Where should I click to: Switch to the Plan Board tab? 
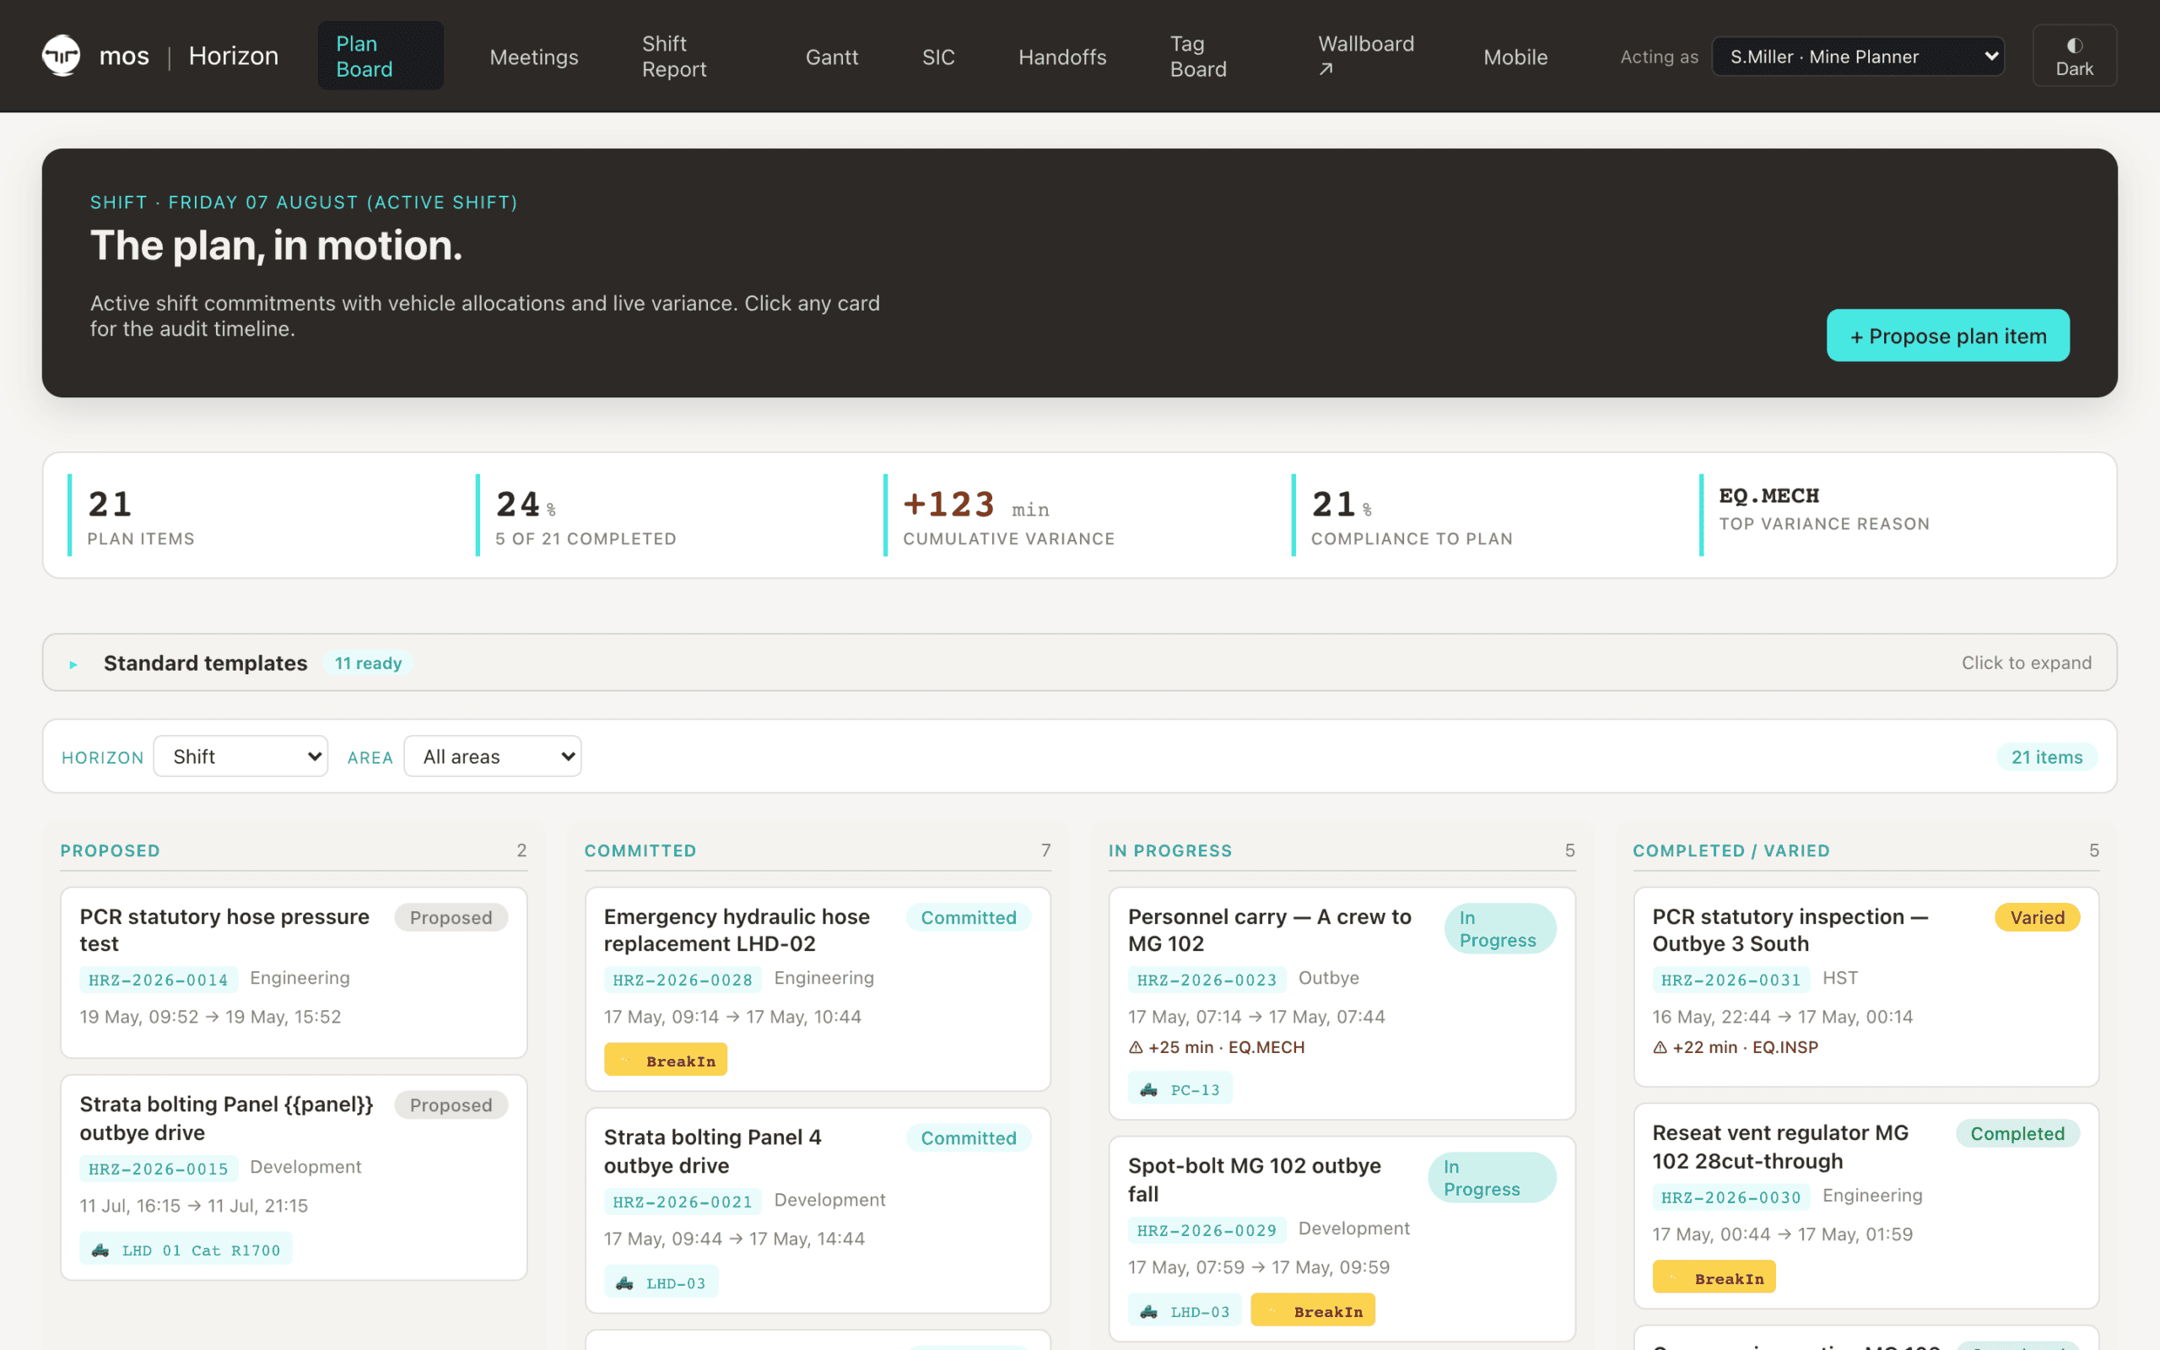point(381,57)
